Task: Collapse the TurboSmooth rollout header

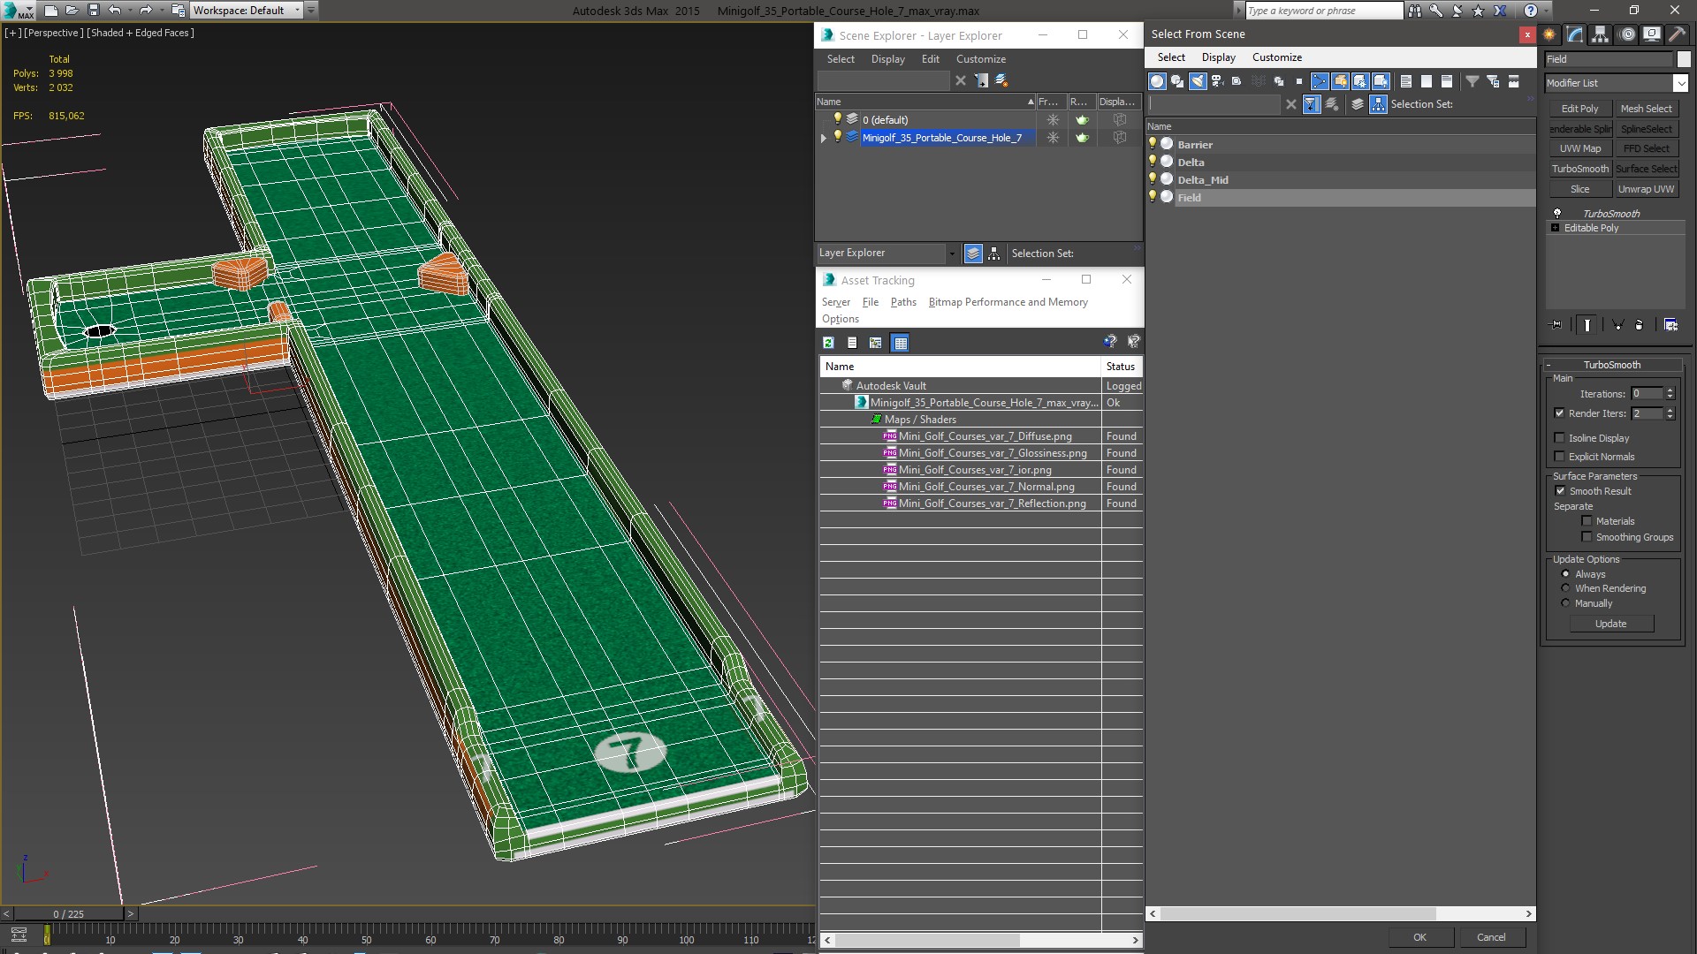Action: [x=1611, y=365]
